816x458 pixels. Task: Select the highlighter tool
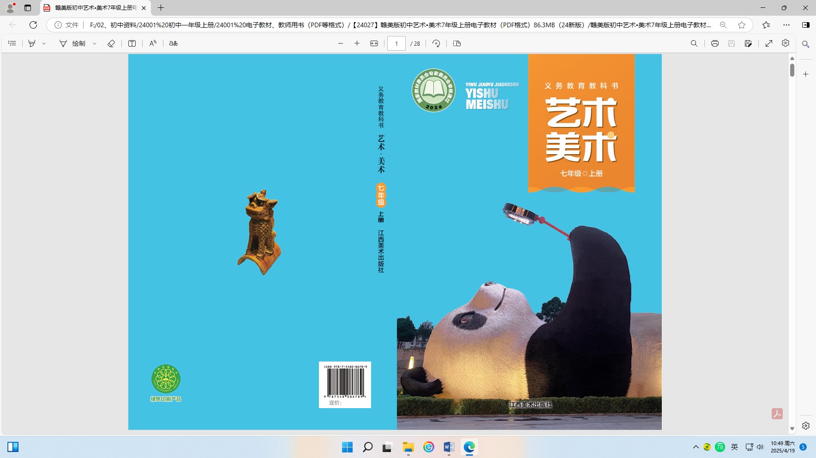(x=32, y=43)
